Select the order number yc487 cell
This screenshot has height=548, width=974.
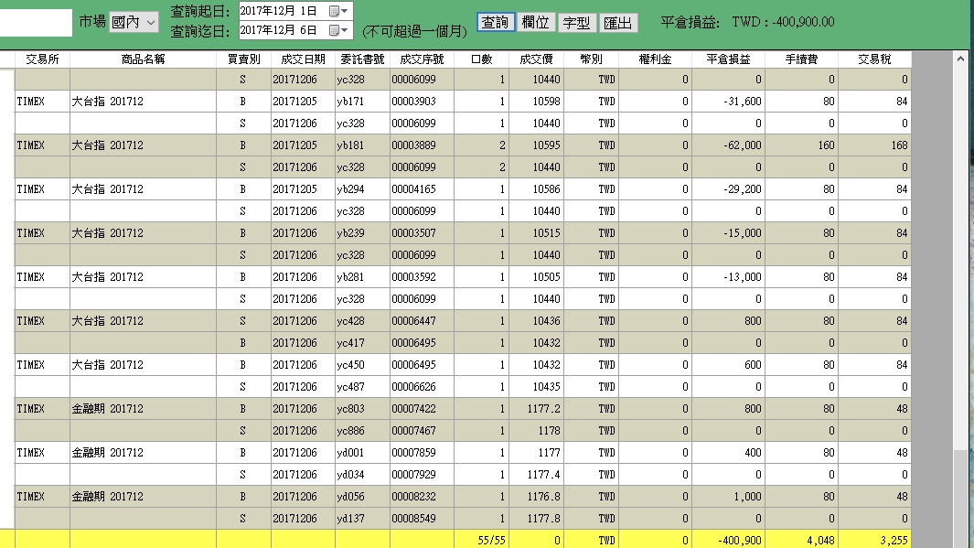pyautogui.click(x=362, y=386)
